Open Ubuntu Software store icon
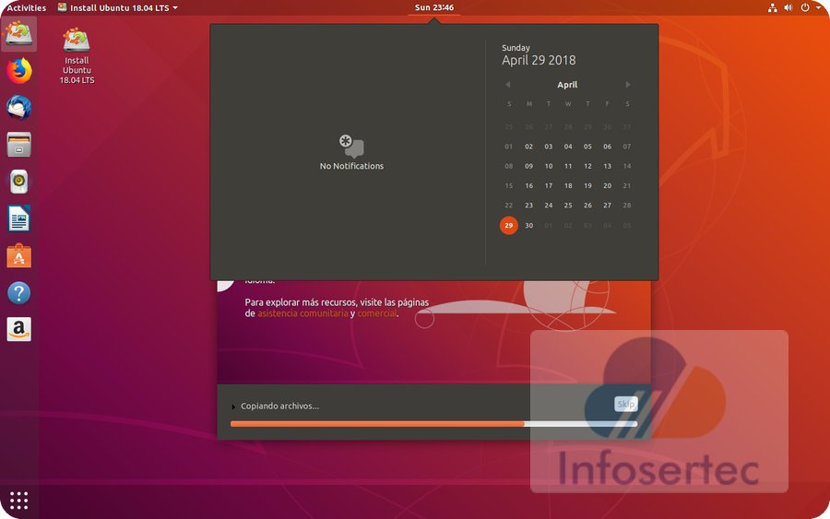 click(x=19, y=255)
